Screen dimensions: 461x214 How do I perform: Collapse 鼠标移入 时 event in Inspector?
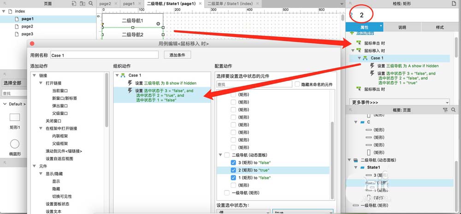point(353,51)
